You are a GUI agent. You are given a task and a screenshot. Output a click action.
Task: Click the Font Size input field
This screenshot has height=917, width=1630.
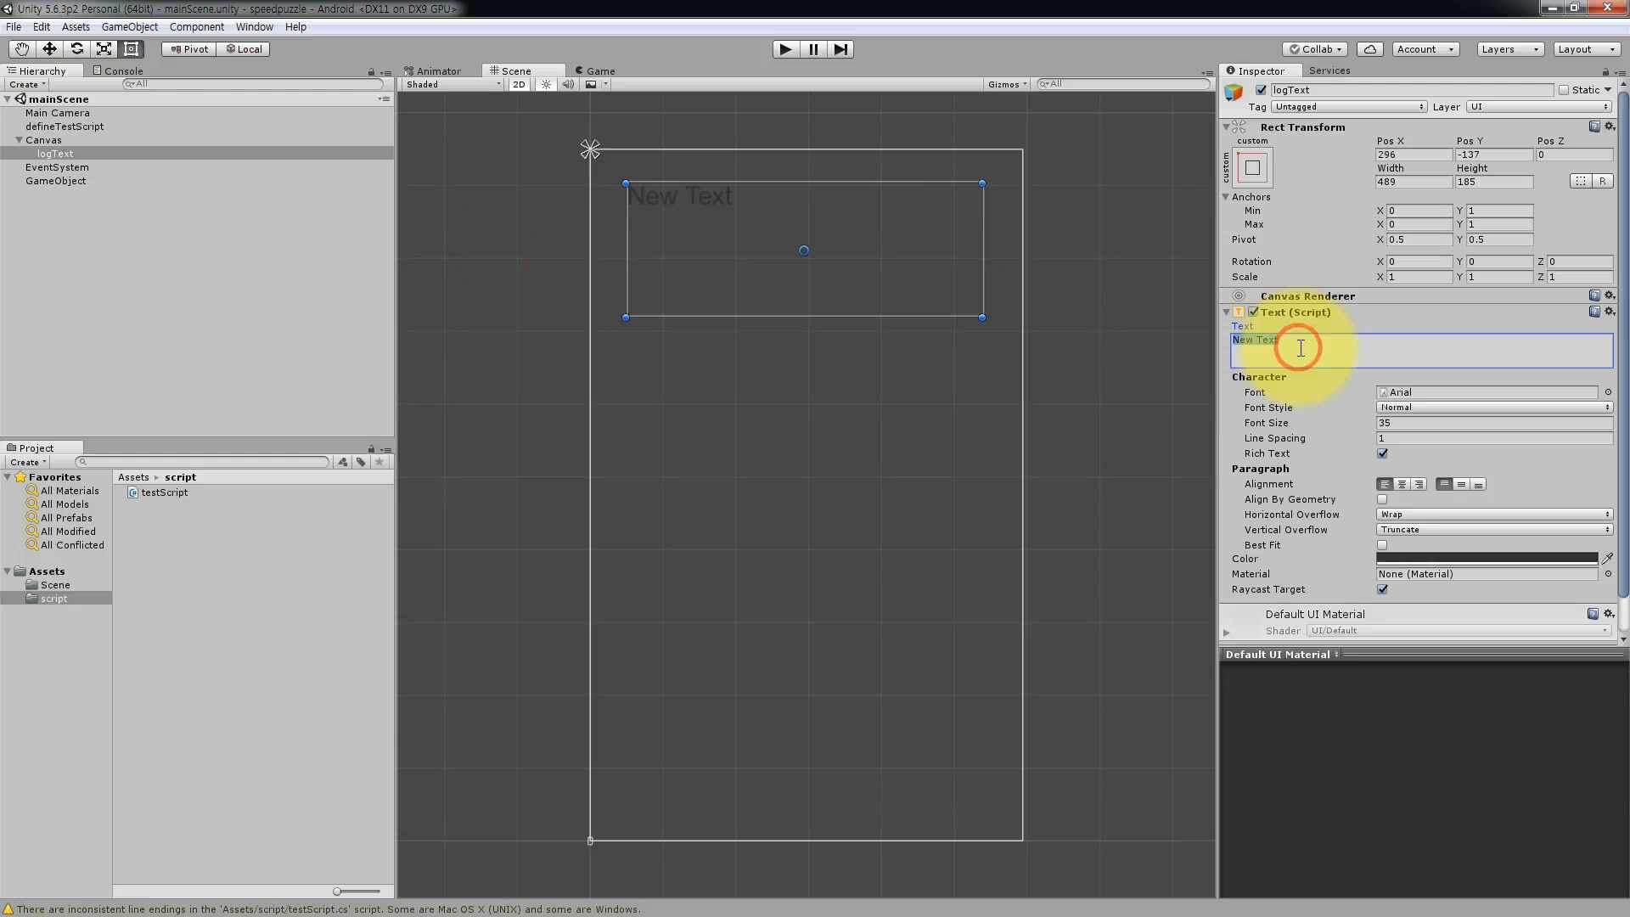click(x=1494, y=423)
